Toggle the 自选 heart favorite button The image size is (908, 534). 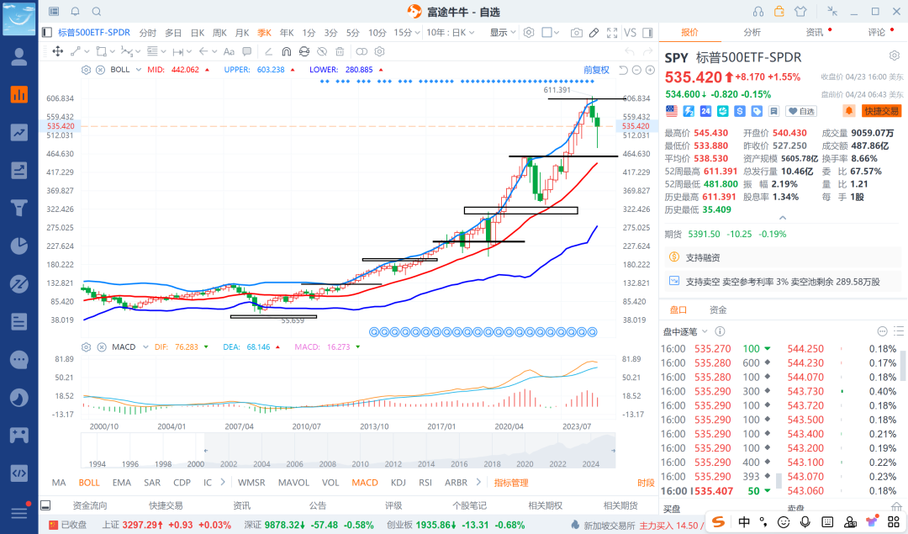[x=801, y=111]
